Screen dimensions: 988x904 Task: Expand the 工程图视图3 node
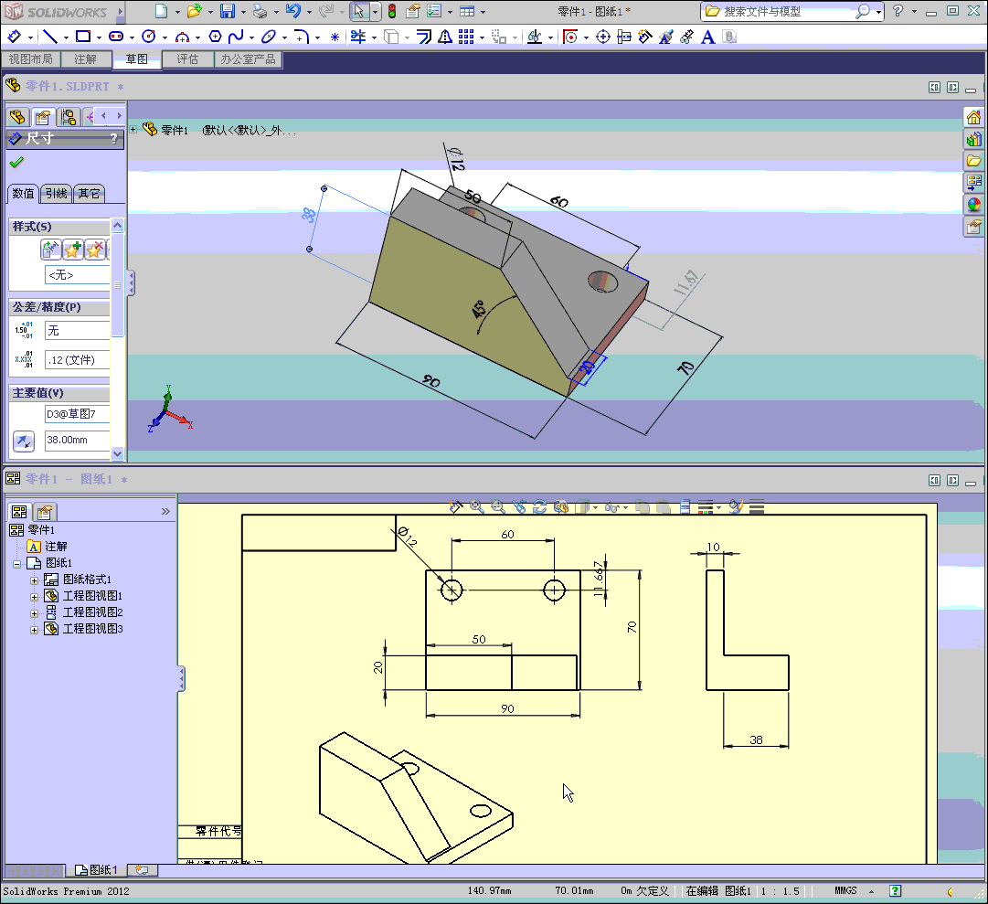(x=34, y=630)
